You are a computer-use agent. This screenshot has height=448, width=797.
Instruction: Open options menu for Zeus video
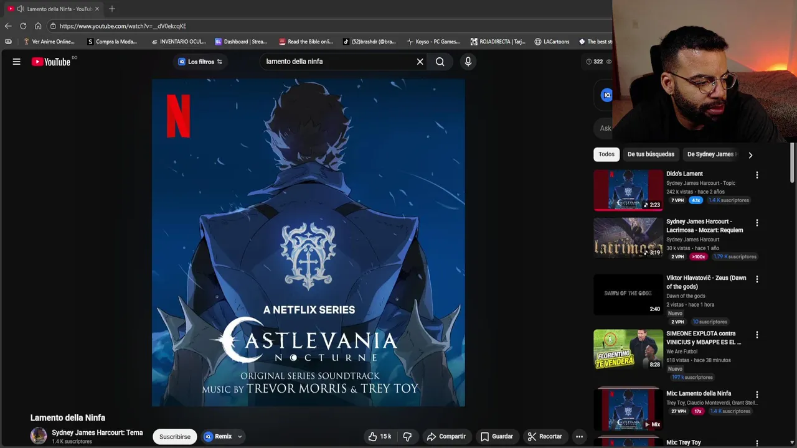[757, 279]
